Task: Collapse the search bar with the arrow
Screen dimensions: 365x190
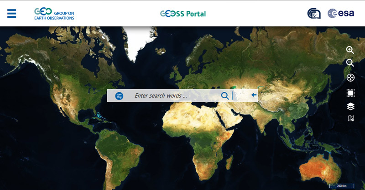Action: click(254, 95)
